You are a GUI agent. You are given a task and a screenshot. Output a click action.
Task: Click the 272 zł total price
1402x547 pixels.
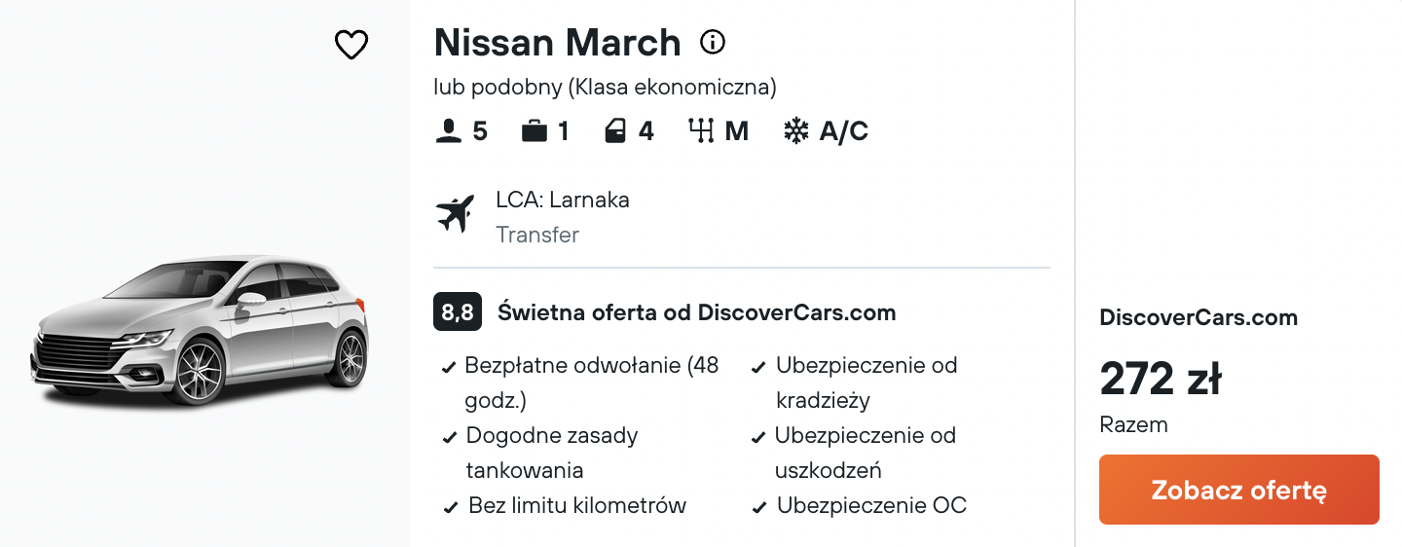(x=1161, y=379)
